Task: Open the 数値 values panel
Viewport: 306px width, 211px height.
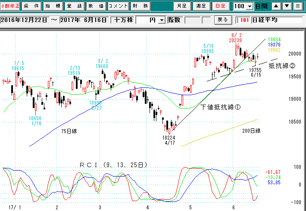Action: pyautogui.click(x=96, y=6)
